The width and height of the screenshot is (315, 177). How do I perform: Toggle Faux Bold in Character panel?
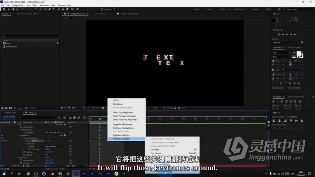(277, 84)
